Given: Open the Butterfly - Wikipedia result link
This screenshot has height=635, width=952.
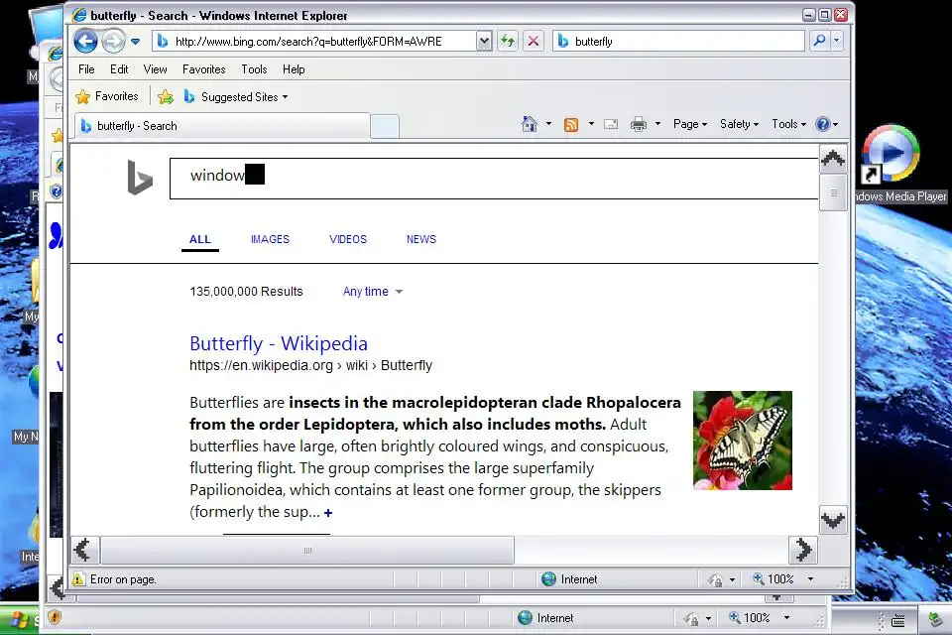Looking at the screenshot, I should click(x=278, y=343).
